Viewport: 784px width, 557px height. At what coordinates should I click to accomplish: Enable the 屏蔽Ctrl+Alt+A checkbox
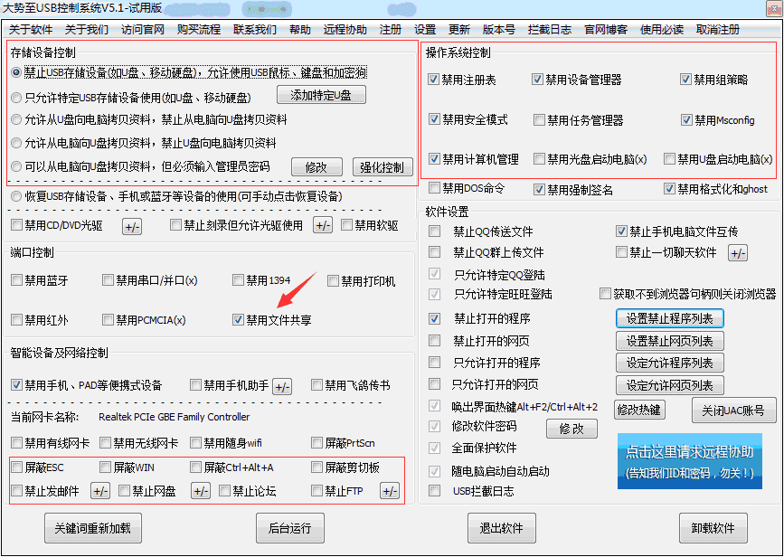tap(195, 467)
